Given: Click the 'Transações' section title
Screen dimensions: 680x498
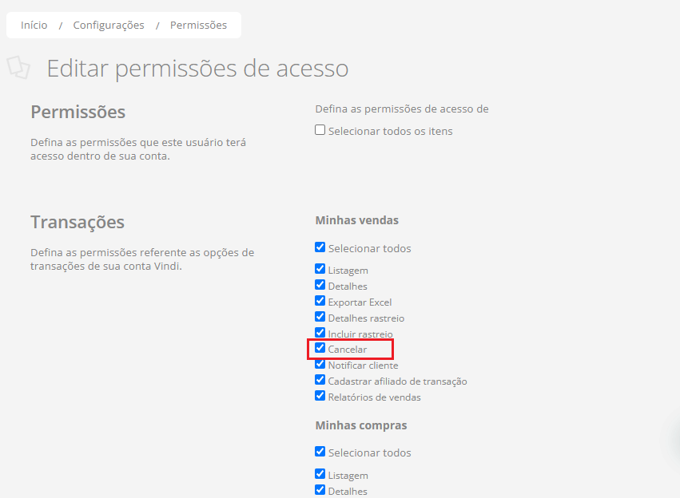Looking at the screenshot, I should click(x=78, y=222).
